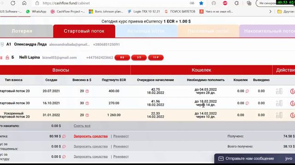Switch to the Накопительный поток tab

(x=267, y=31)
